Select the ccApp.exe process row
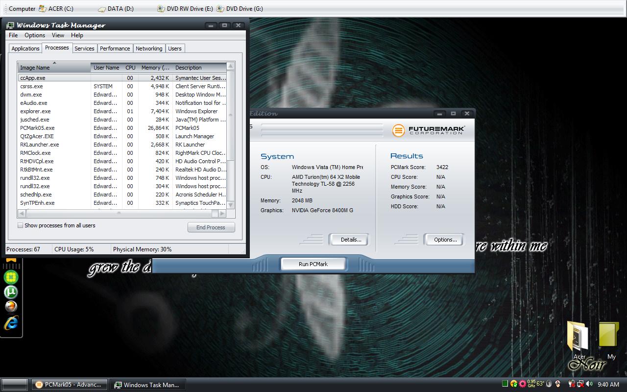The width and height of the screenshot is (627, 392). click(x=122, y=78)
